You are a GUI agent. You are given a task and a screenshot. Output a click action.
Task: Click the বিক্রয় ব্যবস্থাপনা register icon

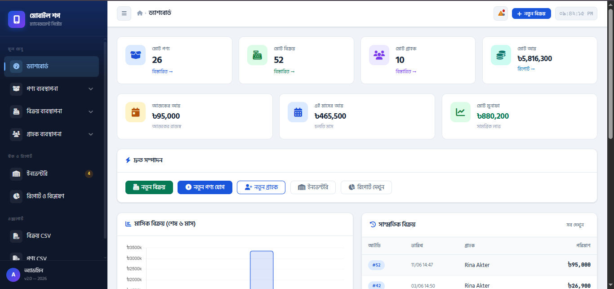16,111
